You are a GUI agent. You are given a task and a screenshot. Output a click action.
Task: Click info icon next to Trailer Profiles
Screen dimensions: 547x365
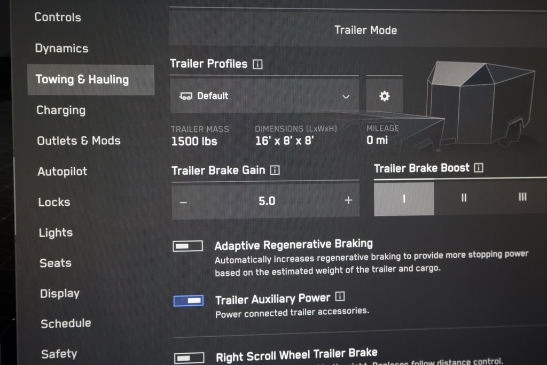click(257, 64)
